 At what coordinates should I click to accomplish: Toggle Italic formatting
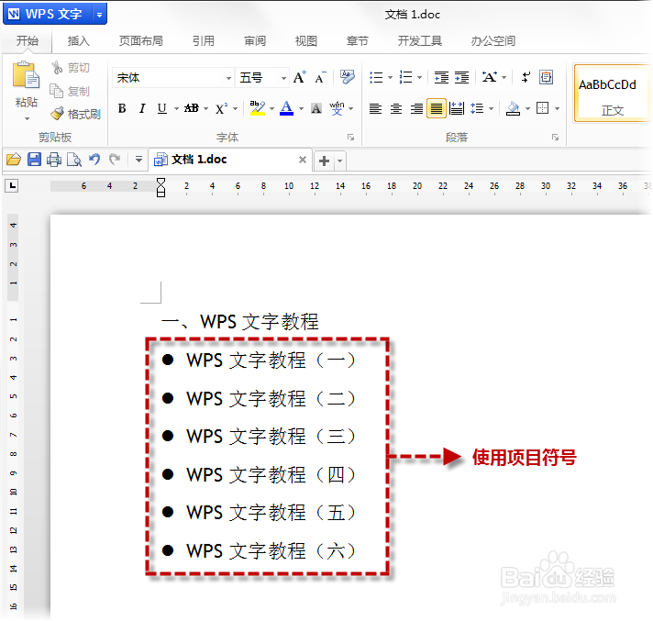[x=142, y=109]
